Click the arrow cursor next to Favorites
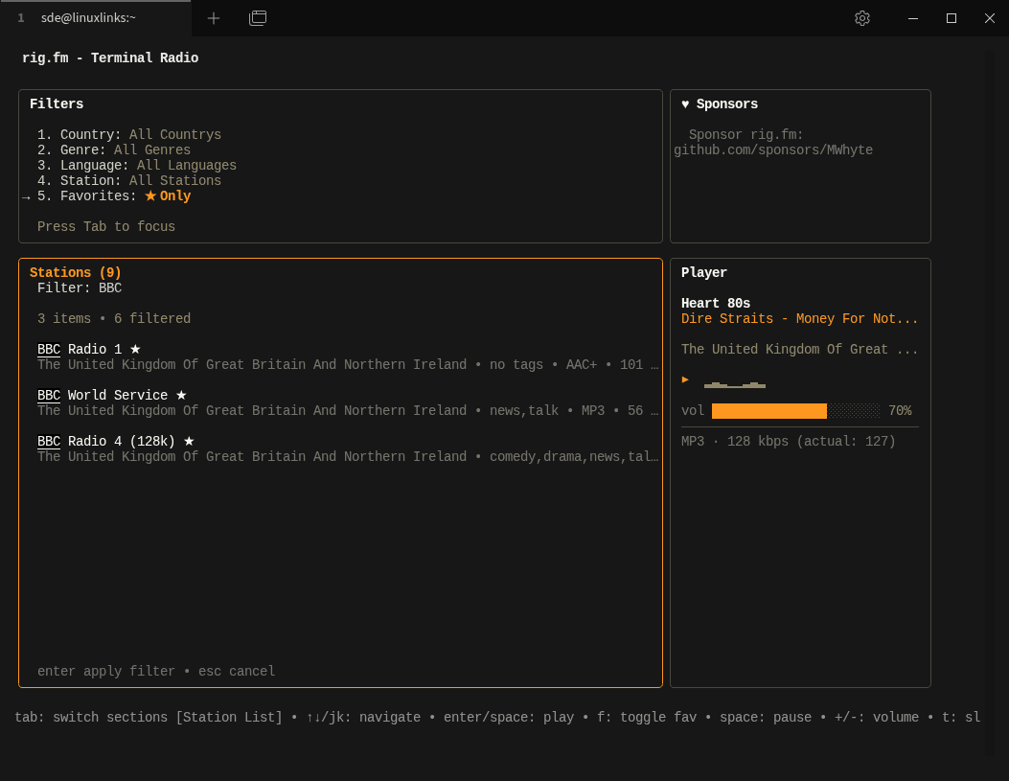 click(x=26, y=197)
